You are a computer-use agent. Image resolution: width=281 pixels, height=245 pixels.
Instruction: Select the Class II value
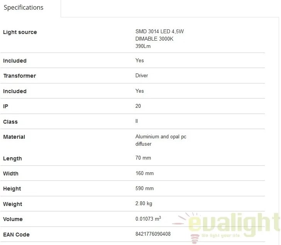[137, 121]
